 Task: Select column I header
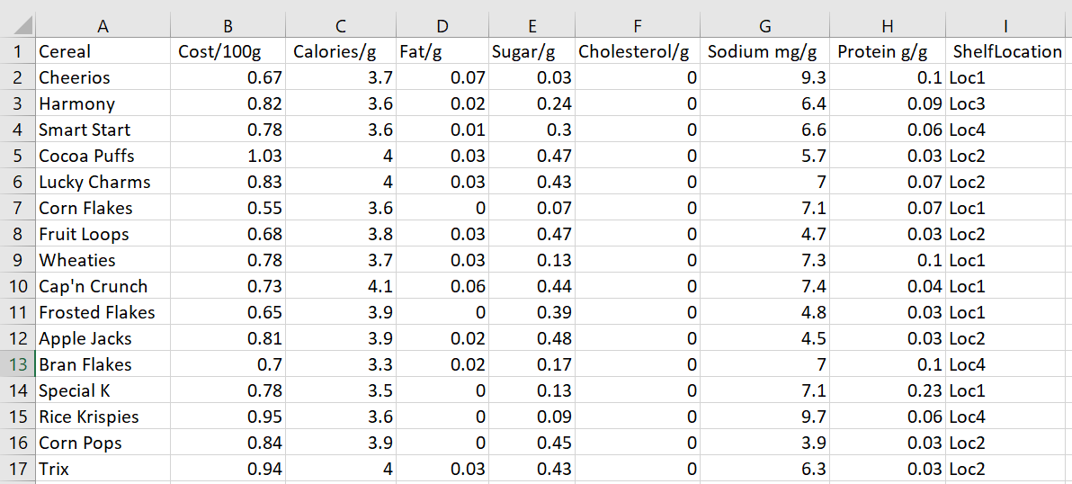tap(1006, 25)
